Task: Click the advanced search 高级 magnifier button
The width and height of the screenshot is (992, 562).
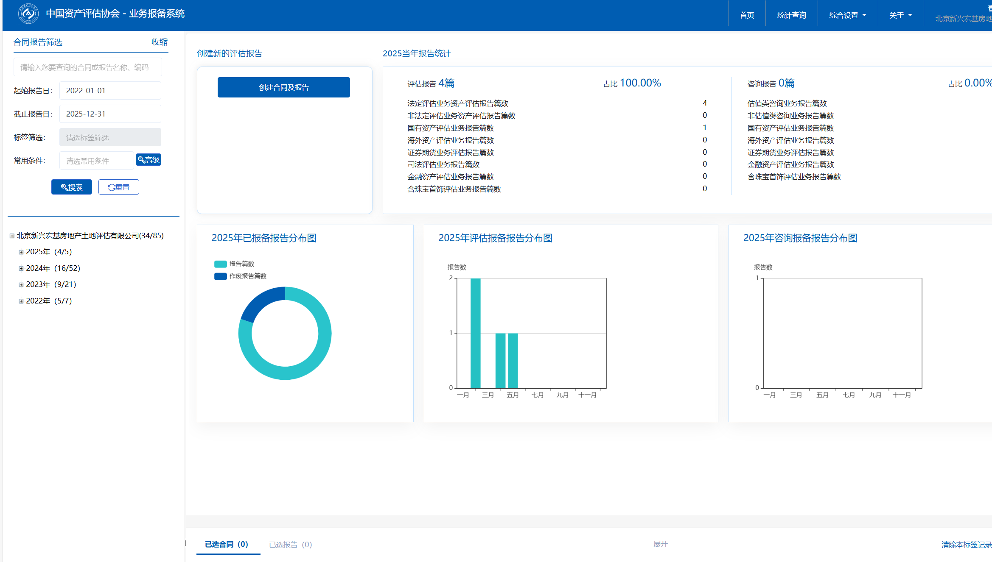Action: (x=149, y=160)
